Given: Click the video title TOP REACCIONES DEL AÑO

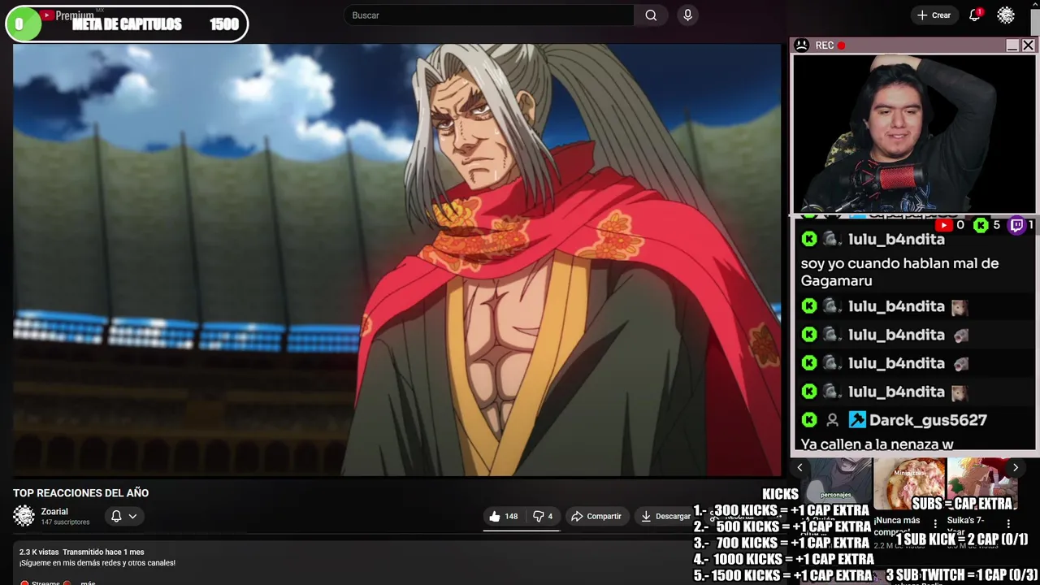Looking at the screenshot, I should click(x=80, y=492).
